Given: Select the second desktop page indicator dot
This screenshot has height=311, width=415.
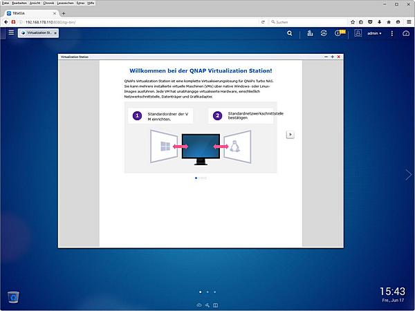Looking at the screenshot, I should point(207,292).
